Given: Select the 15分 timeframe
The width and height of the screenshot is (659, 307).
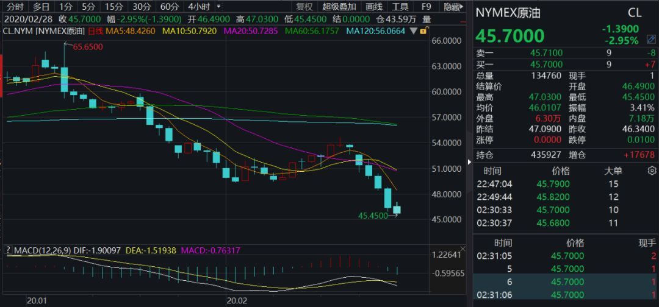Looking at the screenshot, I should coord(114,7).
